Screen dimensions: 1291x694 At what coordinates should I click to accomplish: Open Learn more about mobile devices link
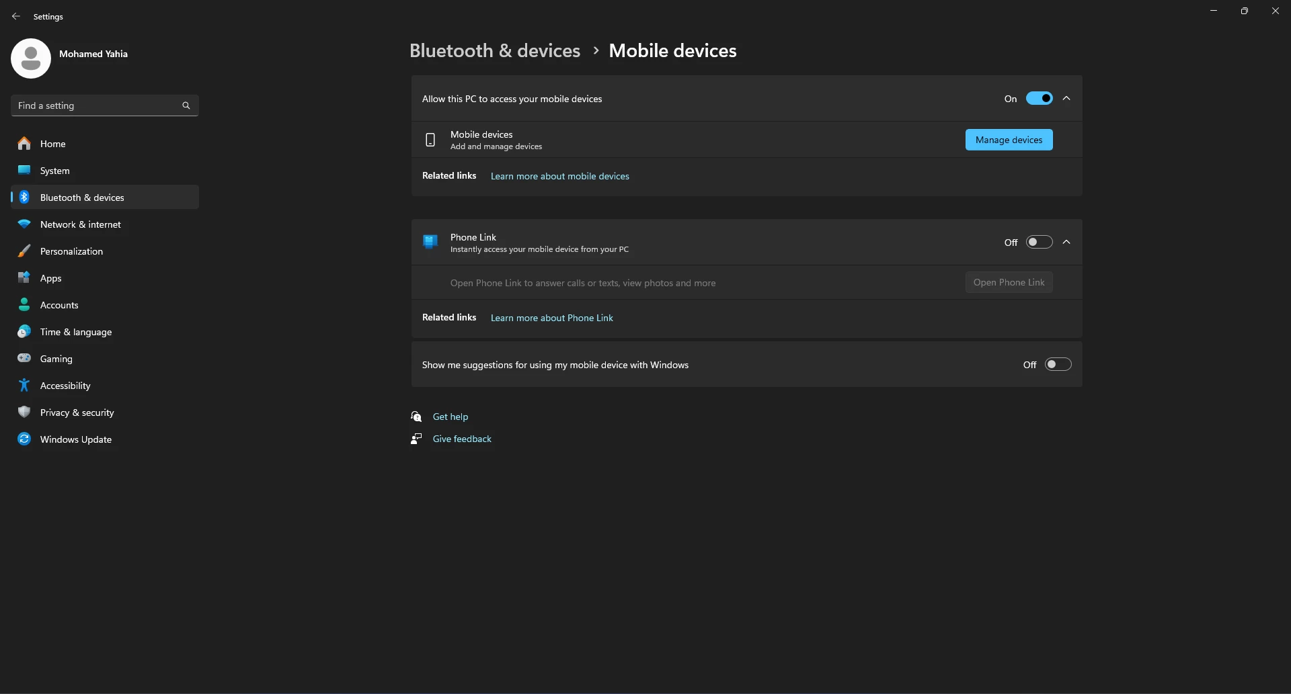click(x=559, y=176)
